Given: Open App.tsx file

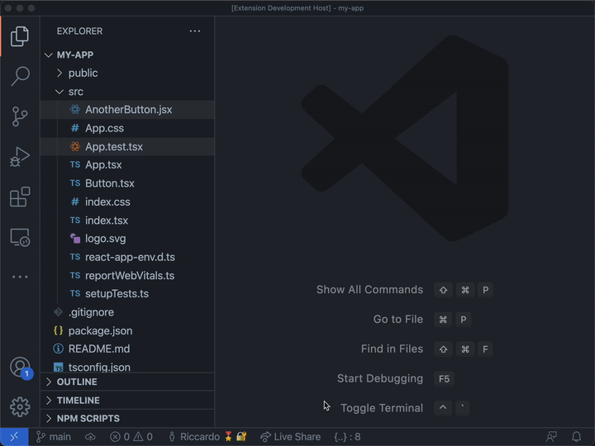Looking at the screenshot, I should pyautogui.click(x=127, y=165).
